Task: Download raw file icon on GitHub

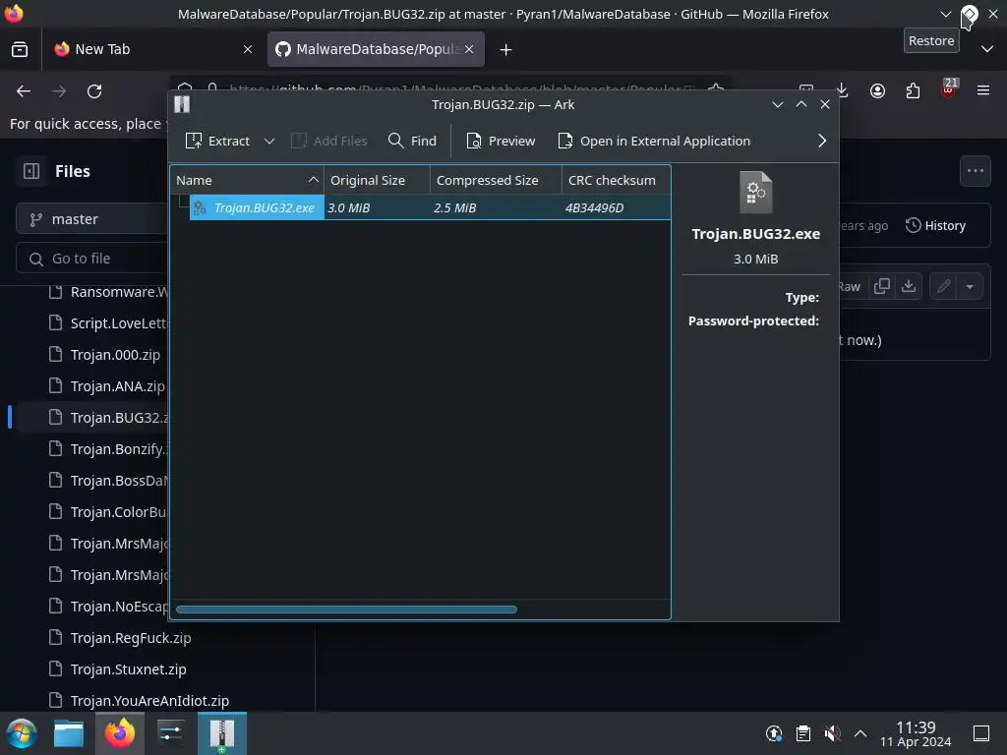Action: click(908, 286)
